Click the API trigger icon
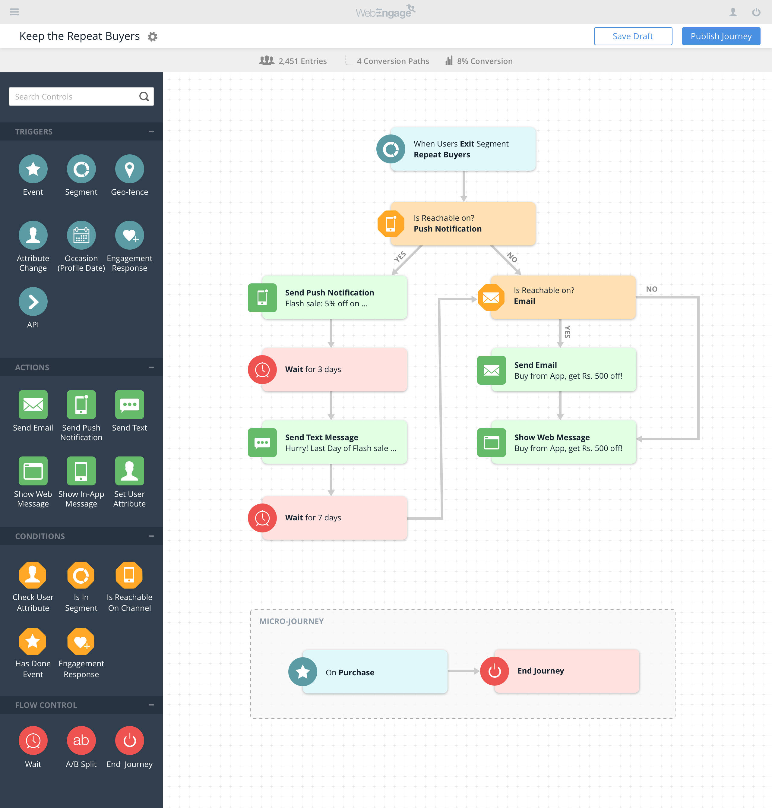 [33, 301]
